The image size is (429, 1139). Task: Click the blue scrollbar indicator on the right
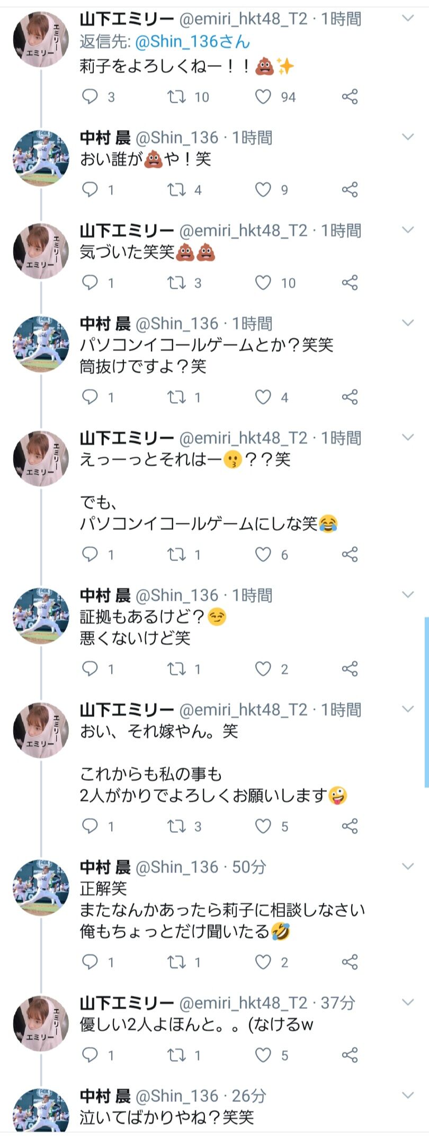pyautogui.click(x=426, y=702)
